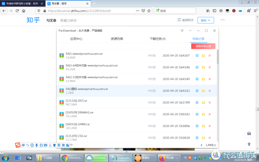Image resolution: width=259 pixels, height=162 pixels.
Task: Open Zhihu editor more options ellipsis
Action: [x=222, y=20]
